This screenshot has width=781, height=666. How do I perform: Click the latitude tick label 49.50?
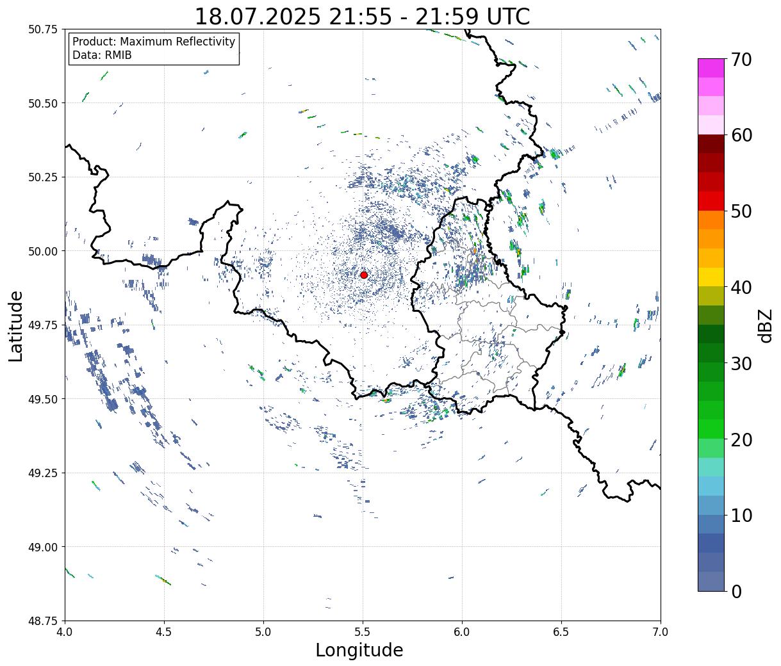coord(43,399)
